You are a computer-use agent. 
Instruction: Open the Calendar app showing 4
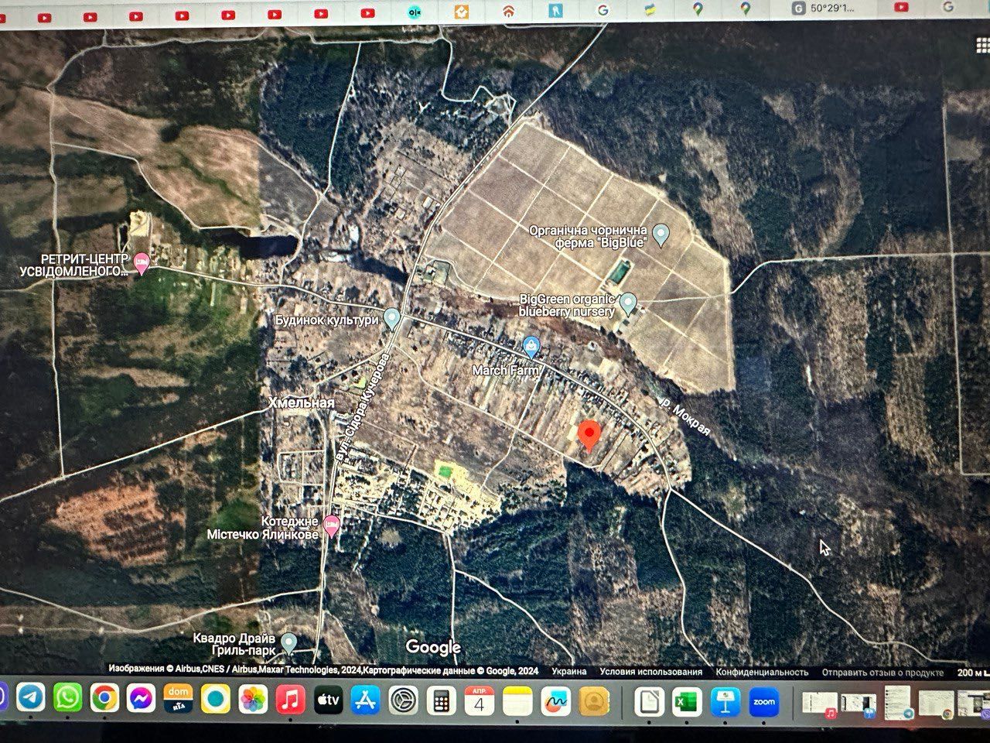(x=480, y=701)
